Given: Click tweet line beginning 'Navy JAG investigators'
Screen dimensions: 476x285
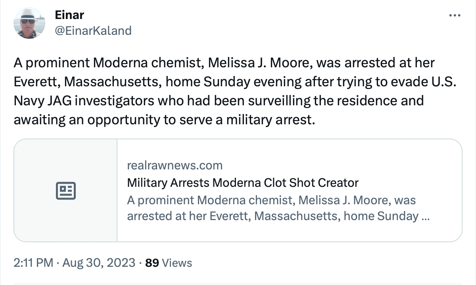Looking at the screenshot, I should (x=219, y=101).
